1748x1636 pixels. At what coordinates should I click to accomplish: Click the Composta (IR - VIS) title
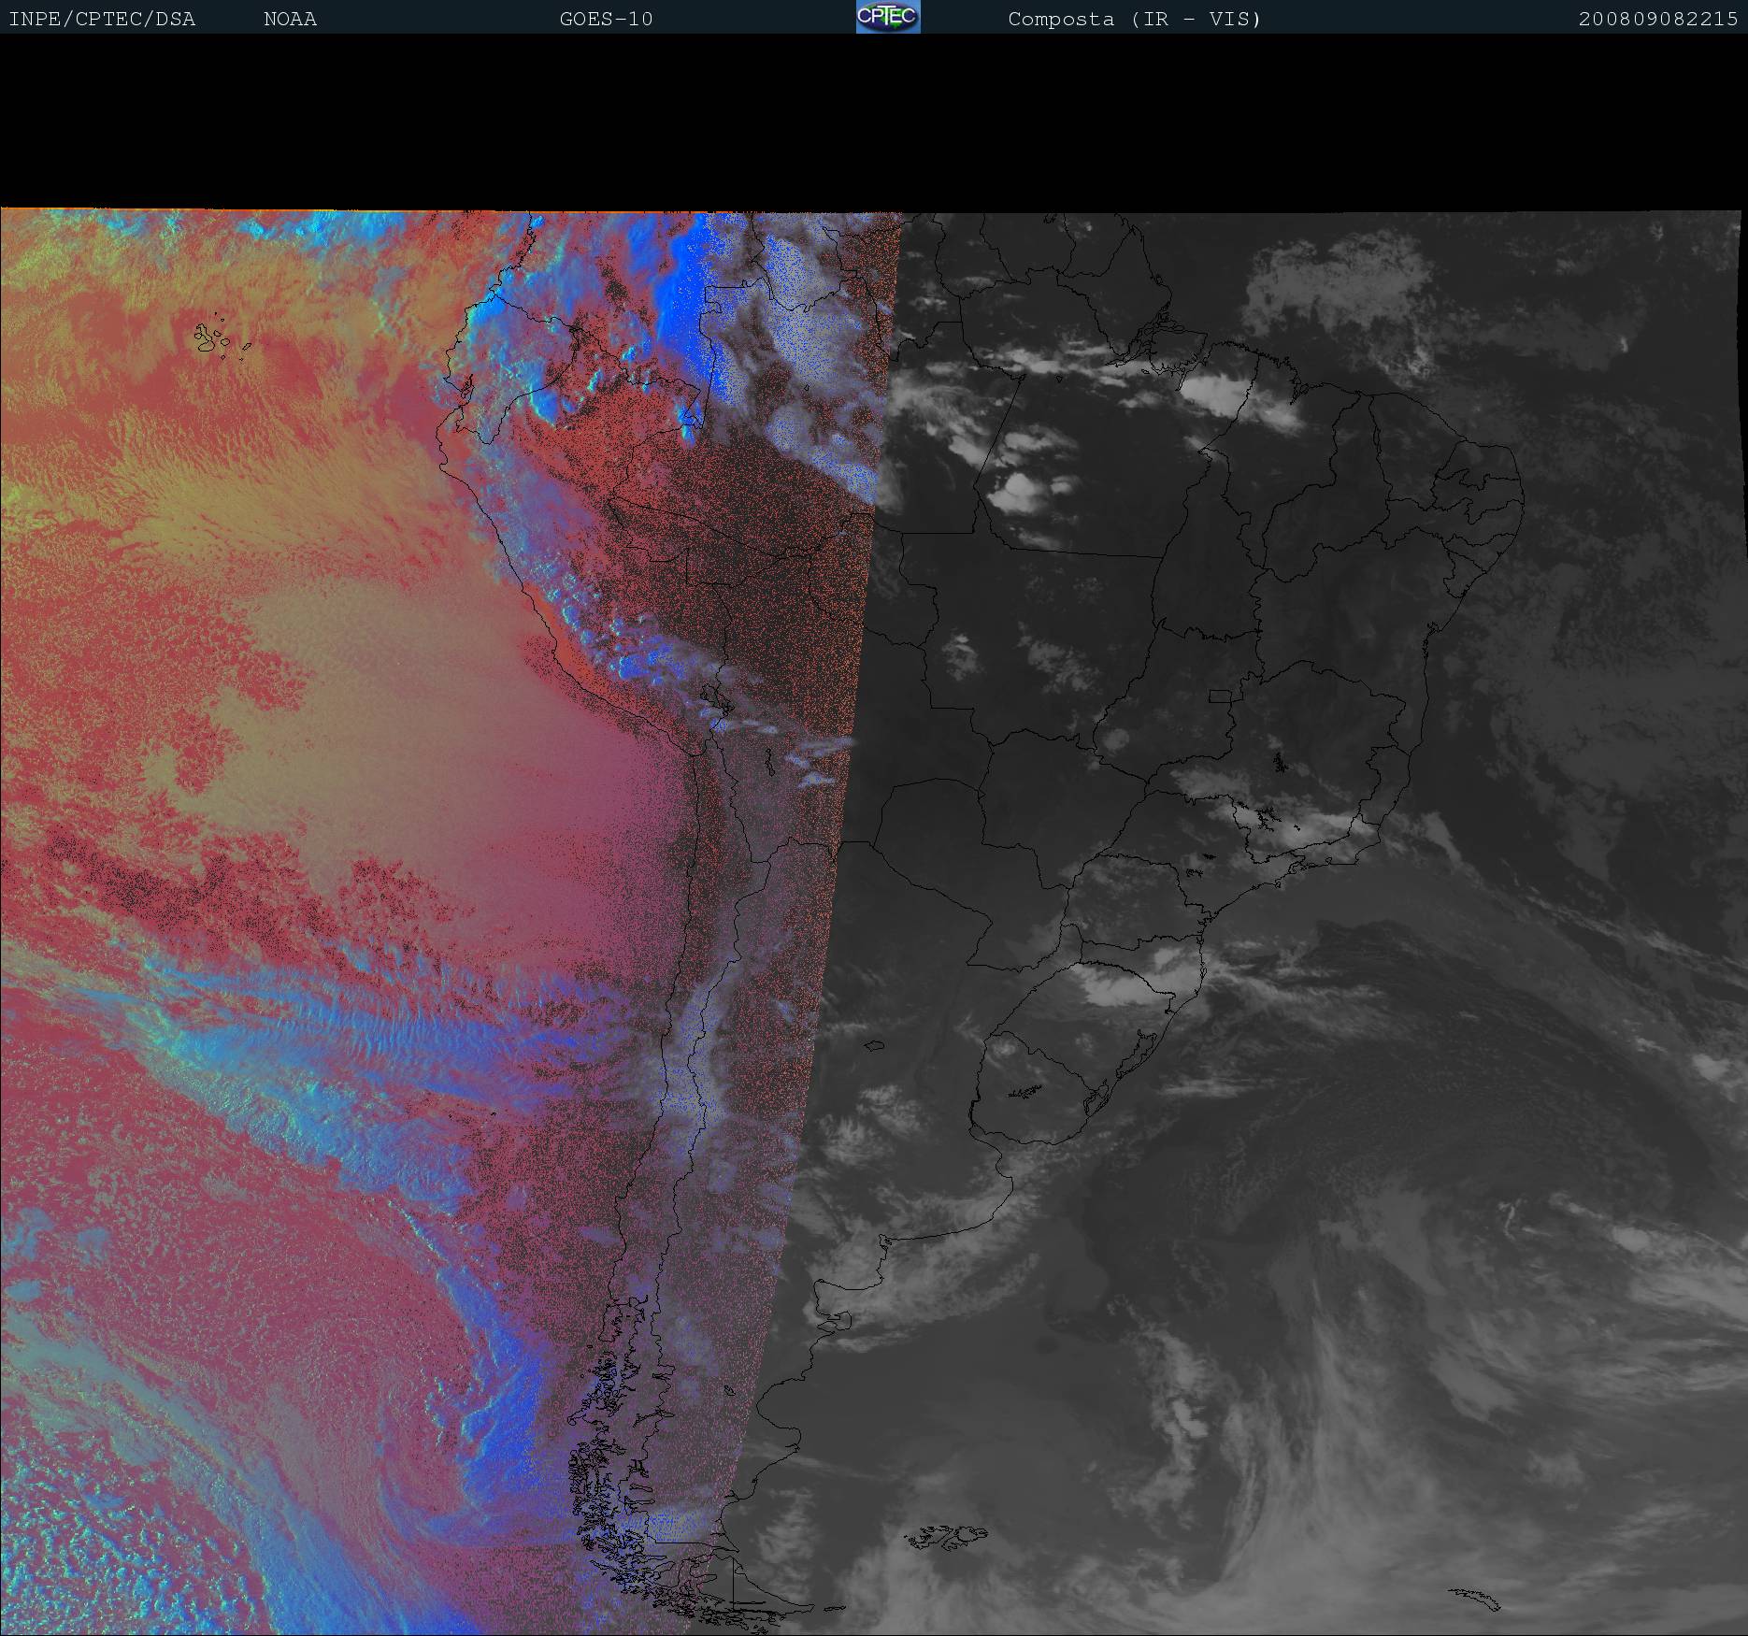point(1134,19)
